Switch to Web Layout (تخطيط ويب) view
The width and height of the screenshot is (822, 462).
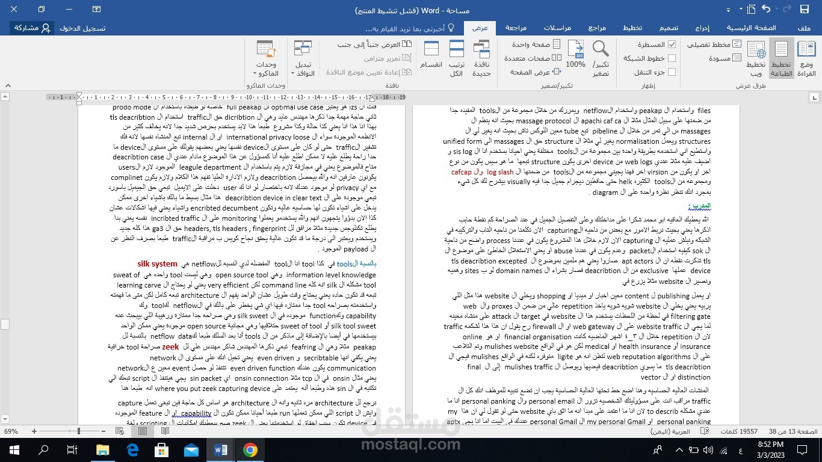point(755,58)
